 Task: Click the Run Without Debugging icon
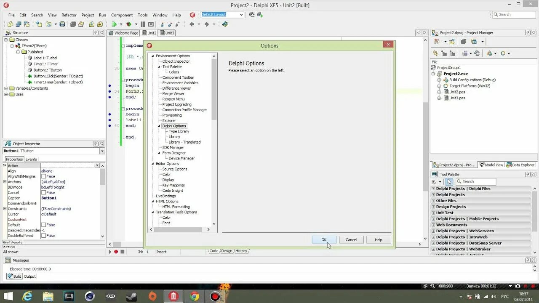point(129,24)
